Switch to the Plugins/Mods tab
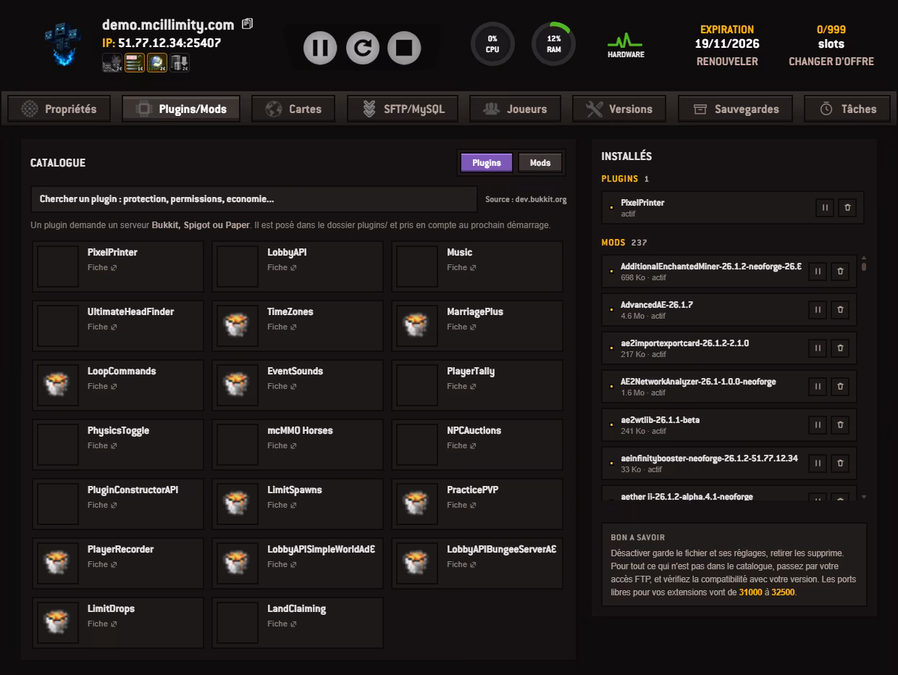Screen dimensions: 898x675 (x=181, y=109)
